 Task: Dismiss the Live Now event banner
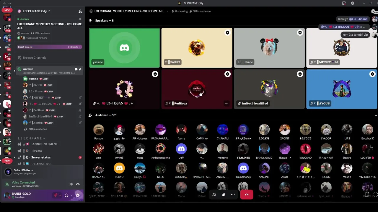[x=80, y=19]
